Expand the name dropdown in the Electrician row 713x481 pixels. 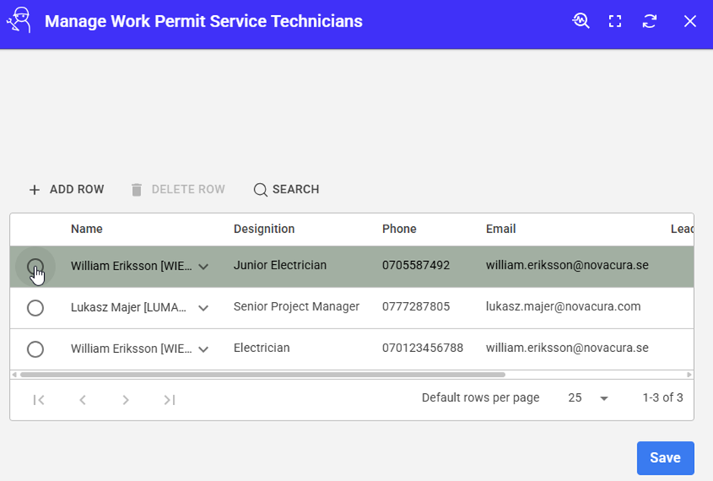coord(203,349)
